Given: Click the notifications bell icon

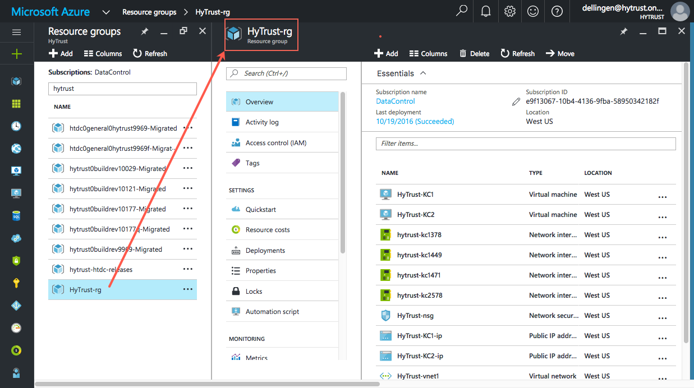Looking at the screenshot, I should click(x=485, y=11).
